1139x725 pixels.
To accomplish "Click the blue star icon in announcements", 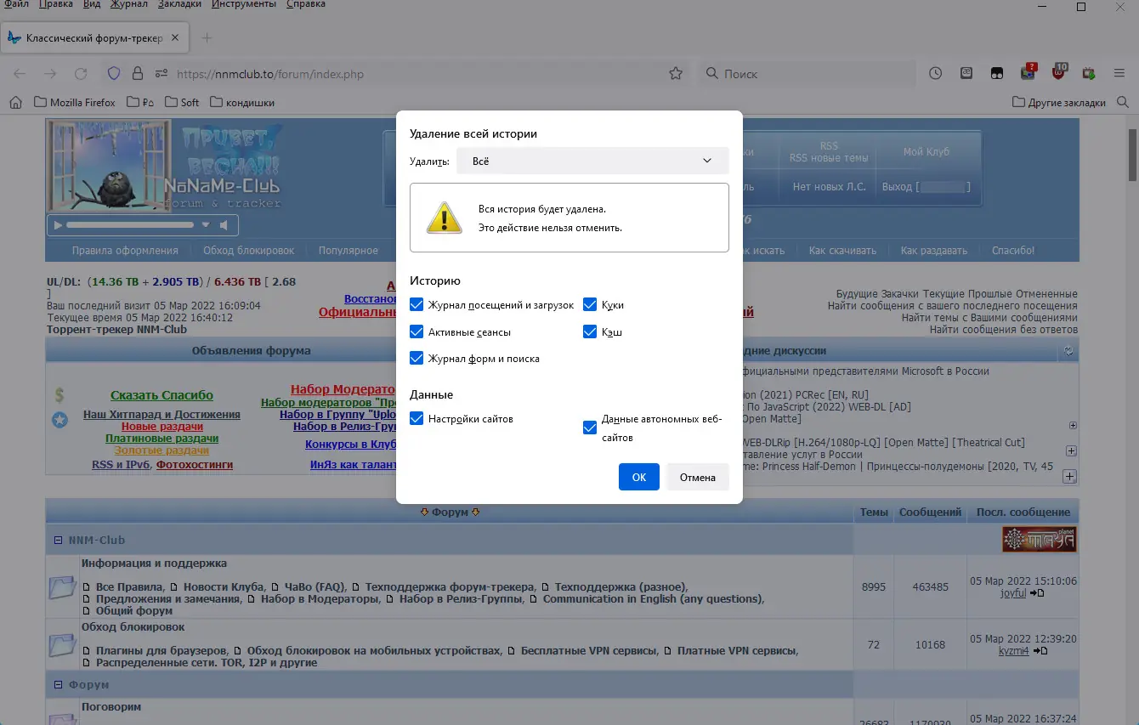I will pyautogui.click(x=59, y=419).
